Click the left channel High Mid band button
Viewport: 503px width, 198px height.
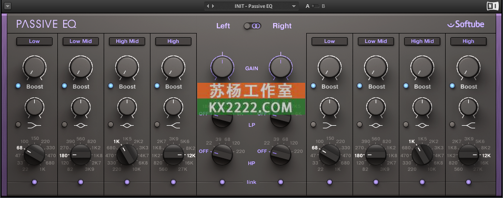127,41
